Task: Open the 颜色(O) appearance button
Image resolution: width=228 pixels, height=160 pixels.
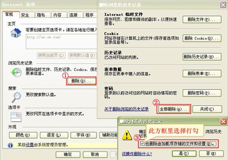Action: pos(23,135)
